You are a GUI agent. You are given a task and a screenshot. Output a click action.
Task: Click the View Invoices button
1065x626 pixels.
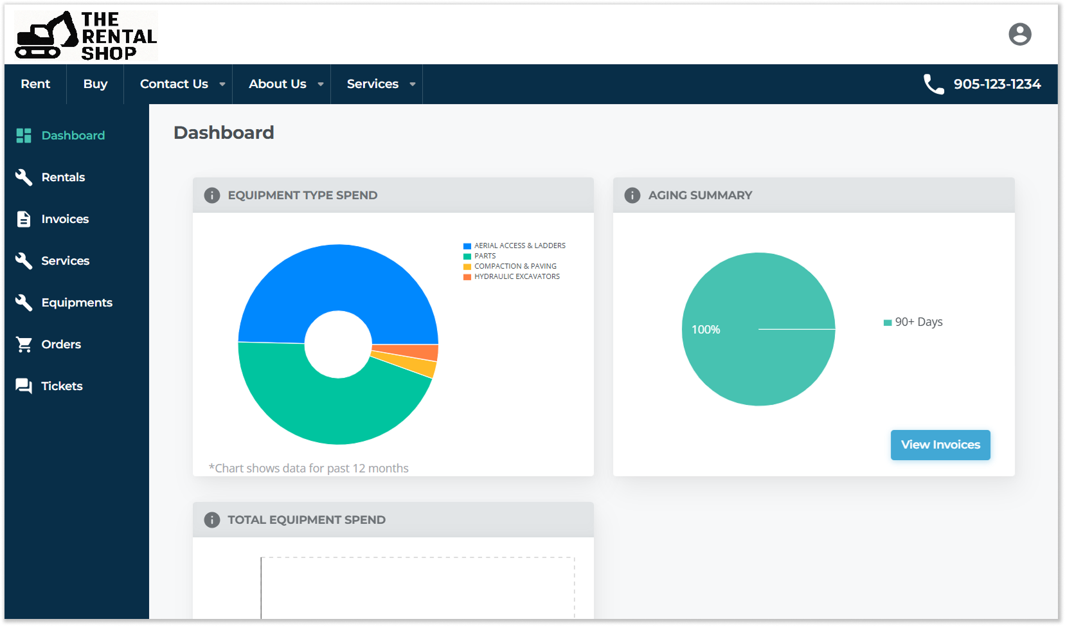point(940,445)
